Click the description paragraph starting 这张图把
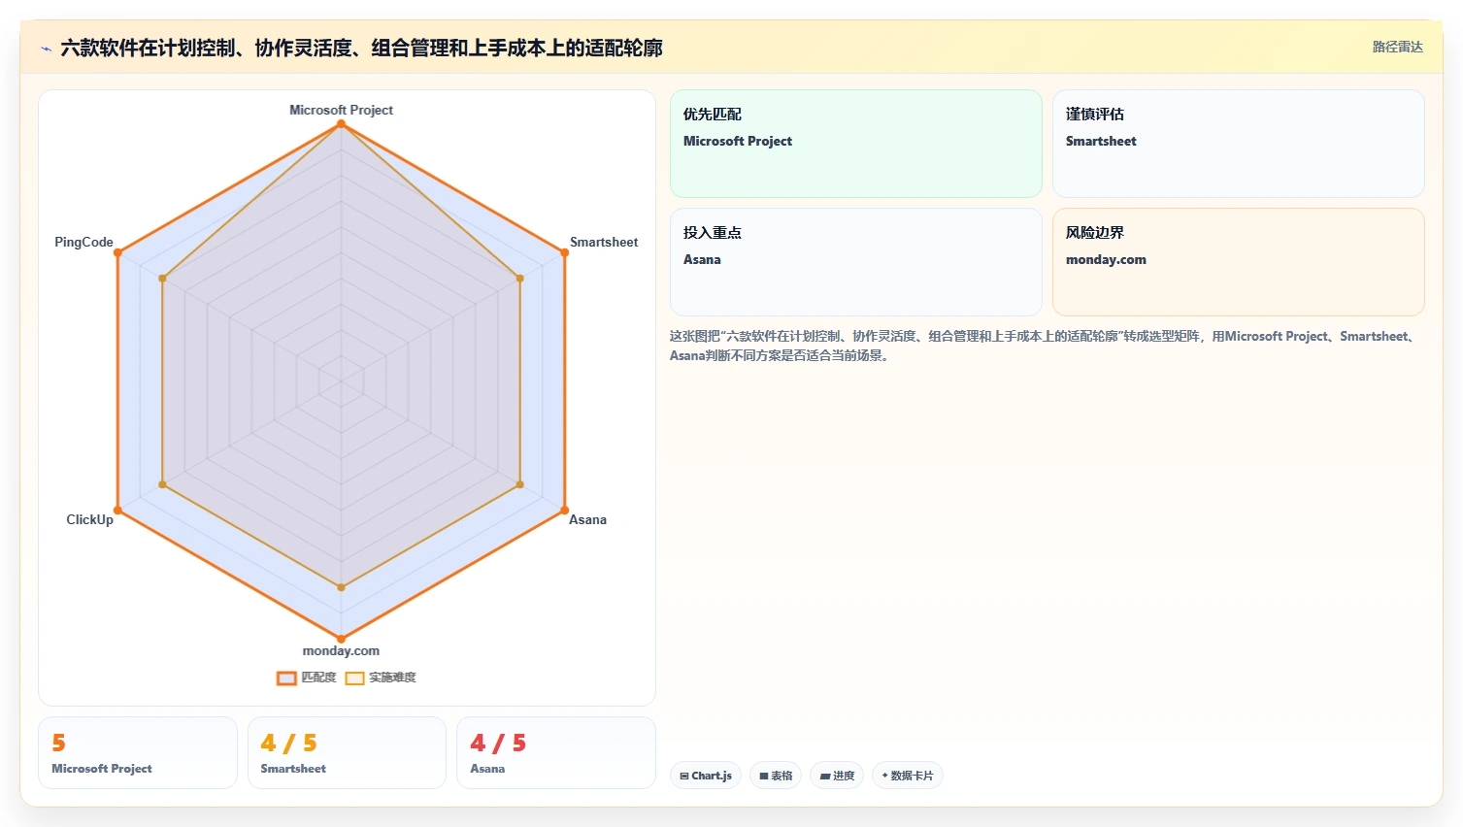Viewport: 1463px width, 827px height. coord(1045,346)
